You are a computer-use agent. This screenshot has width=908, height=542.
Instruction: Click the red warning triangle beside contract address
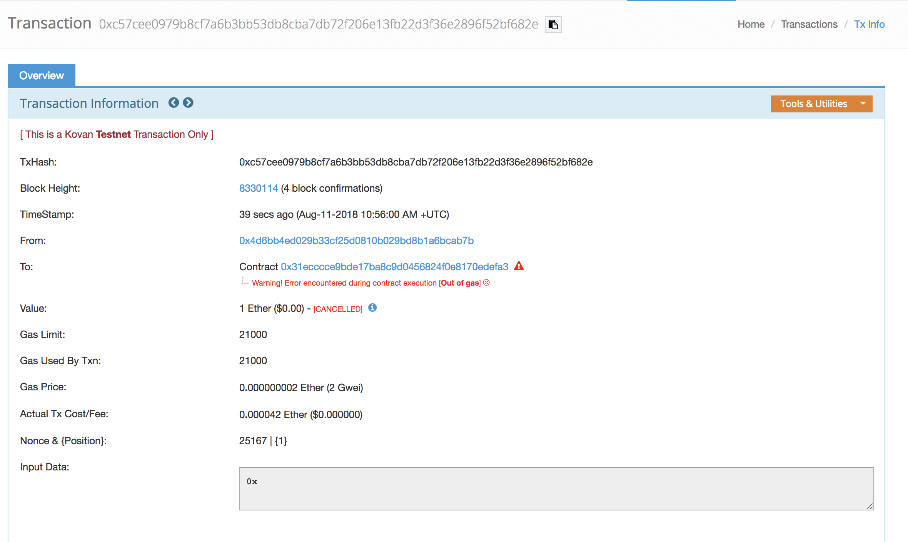[519, 266]
